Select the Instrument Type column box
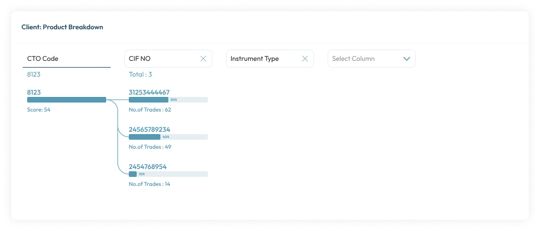 coord(263,59)
